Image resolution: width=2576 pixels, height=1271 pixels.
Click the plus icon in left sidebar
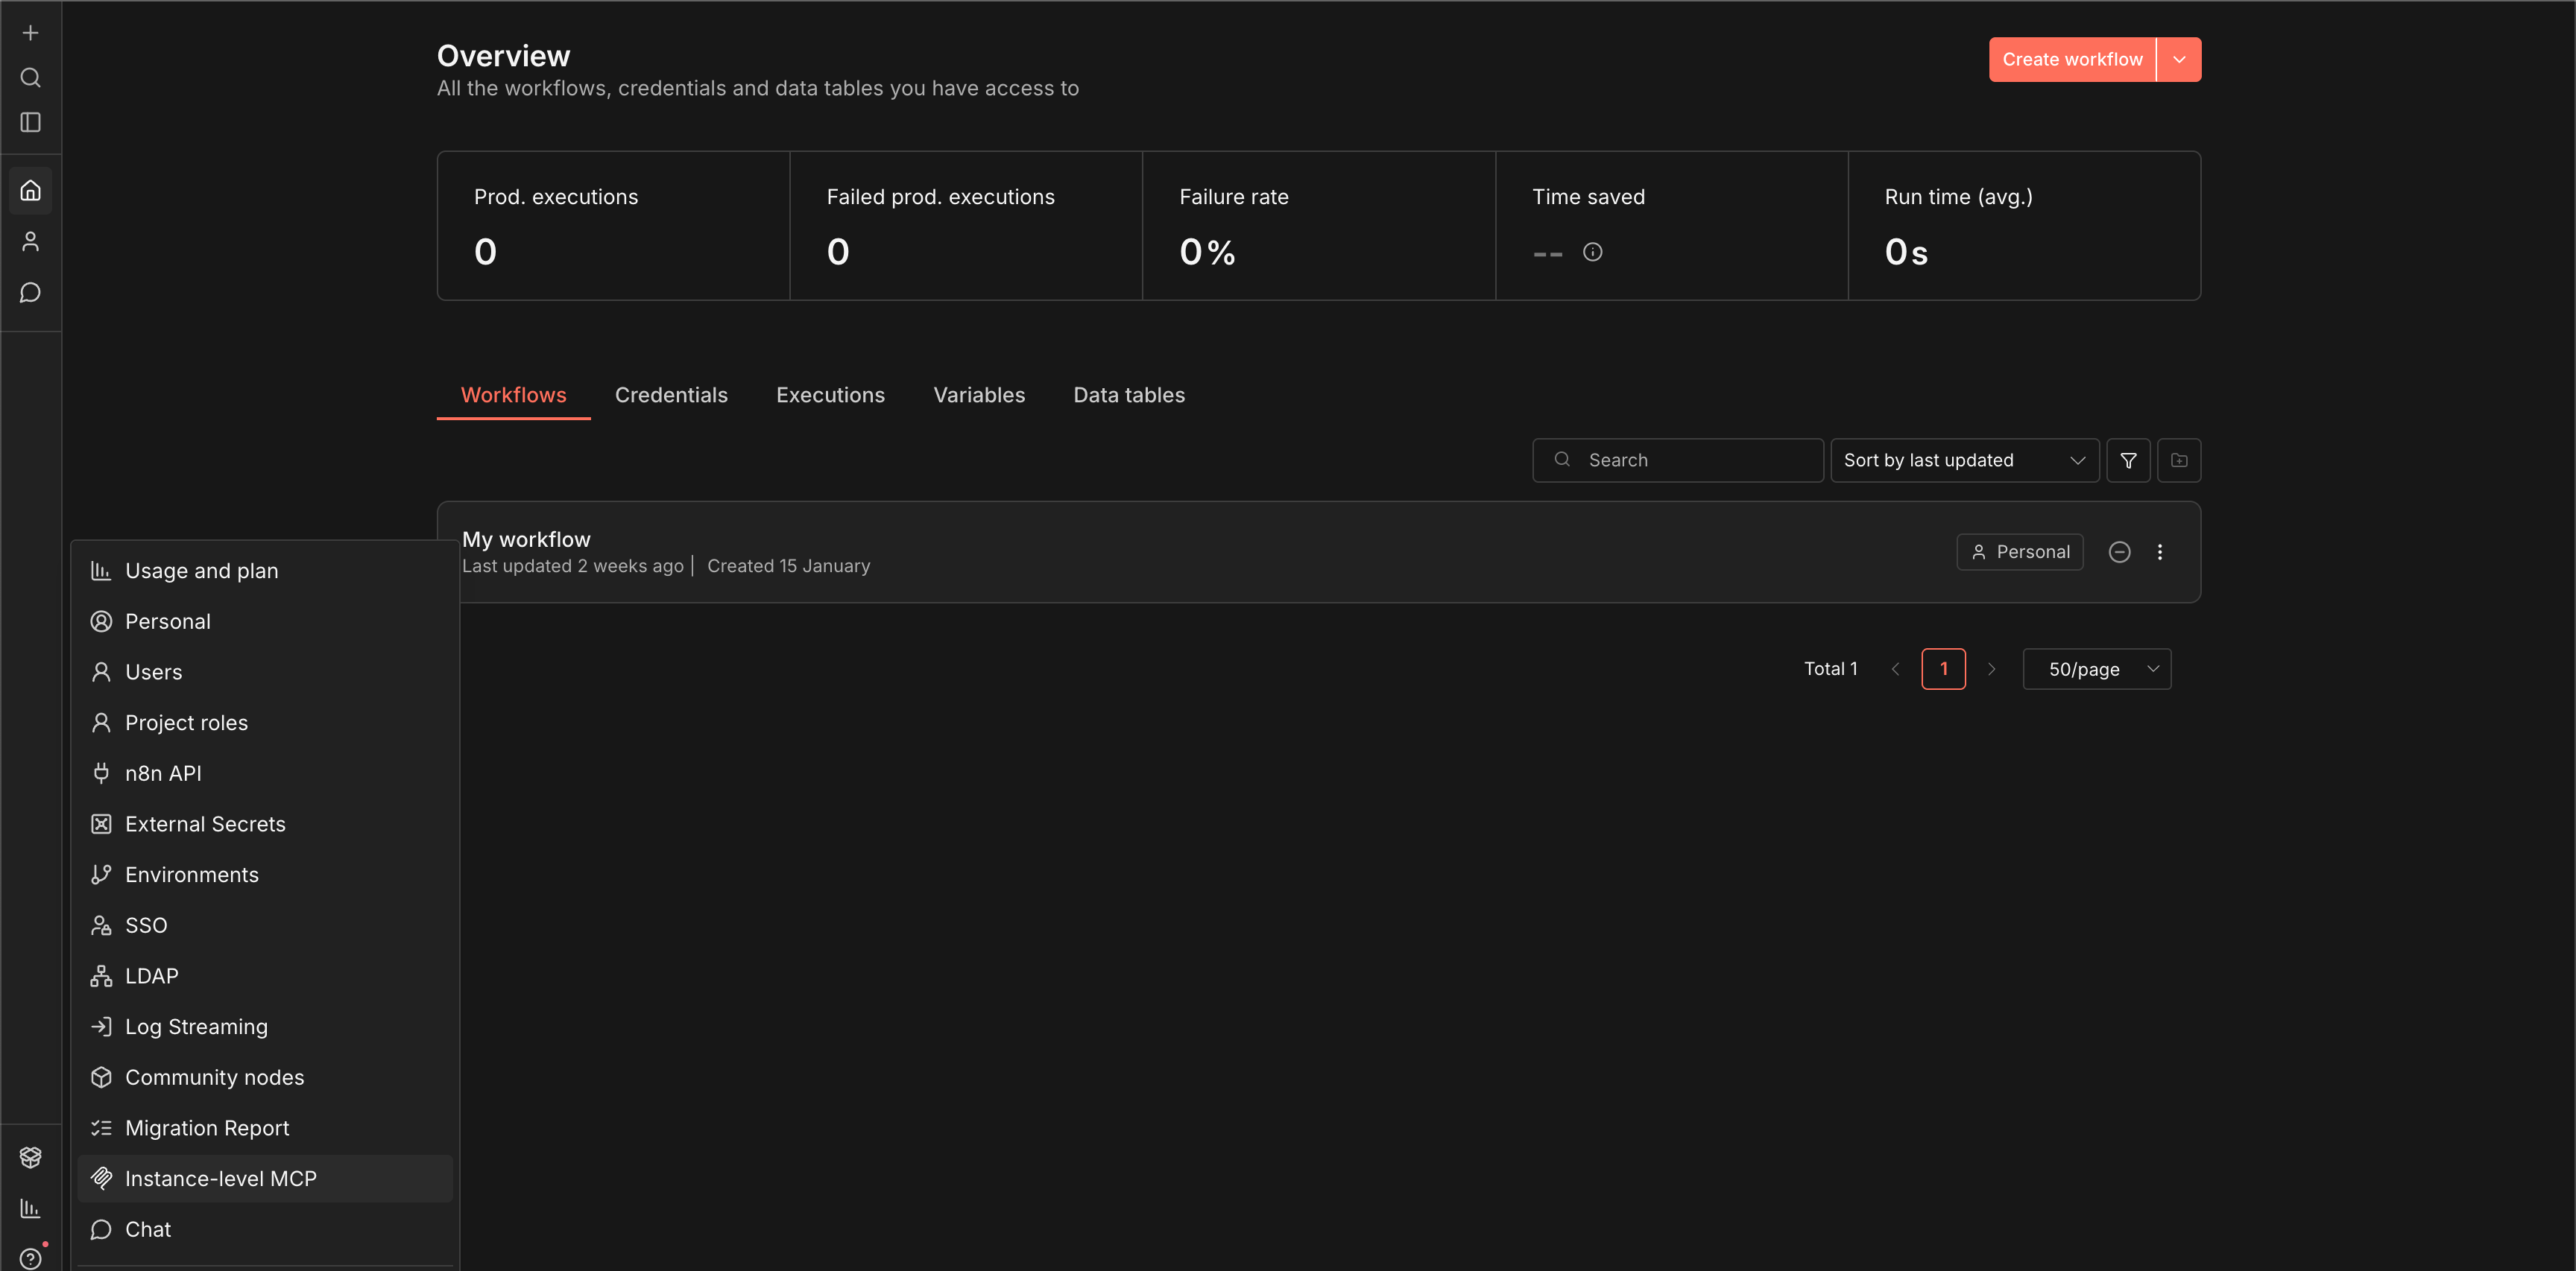[30, 33]
